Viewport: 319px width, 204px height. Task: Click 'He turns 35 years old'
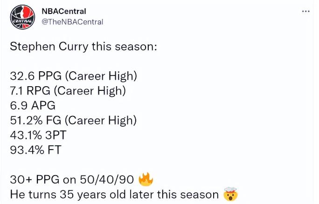[71, 194]
